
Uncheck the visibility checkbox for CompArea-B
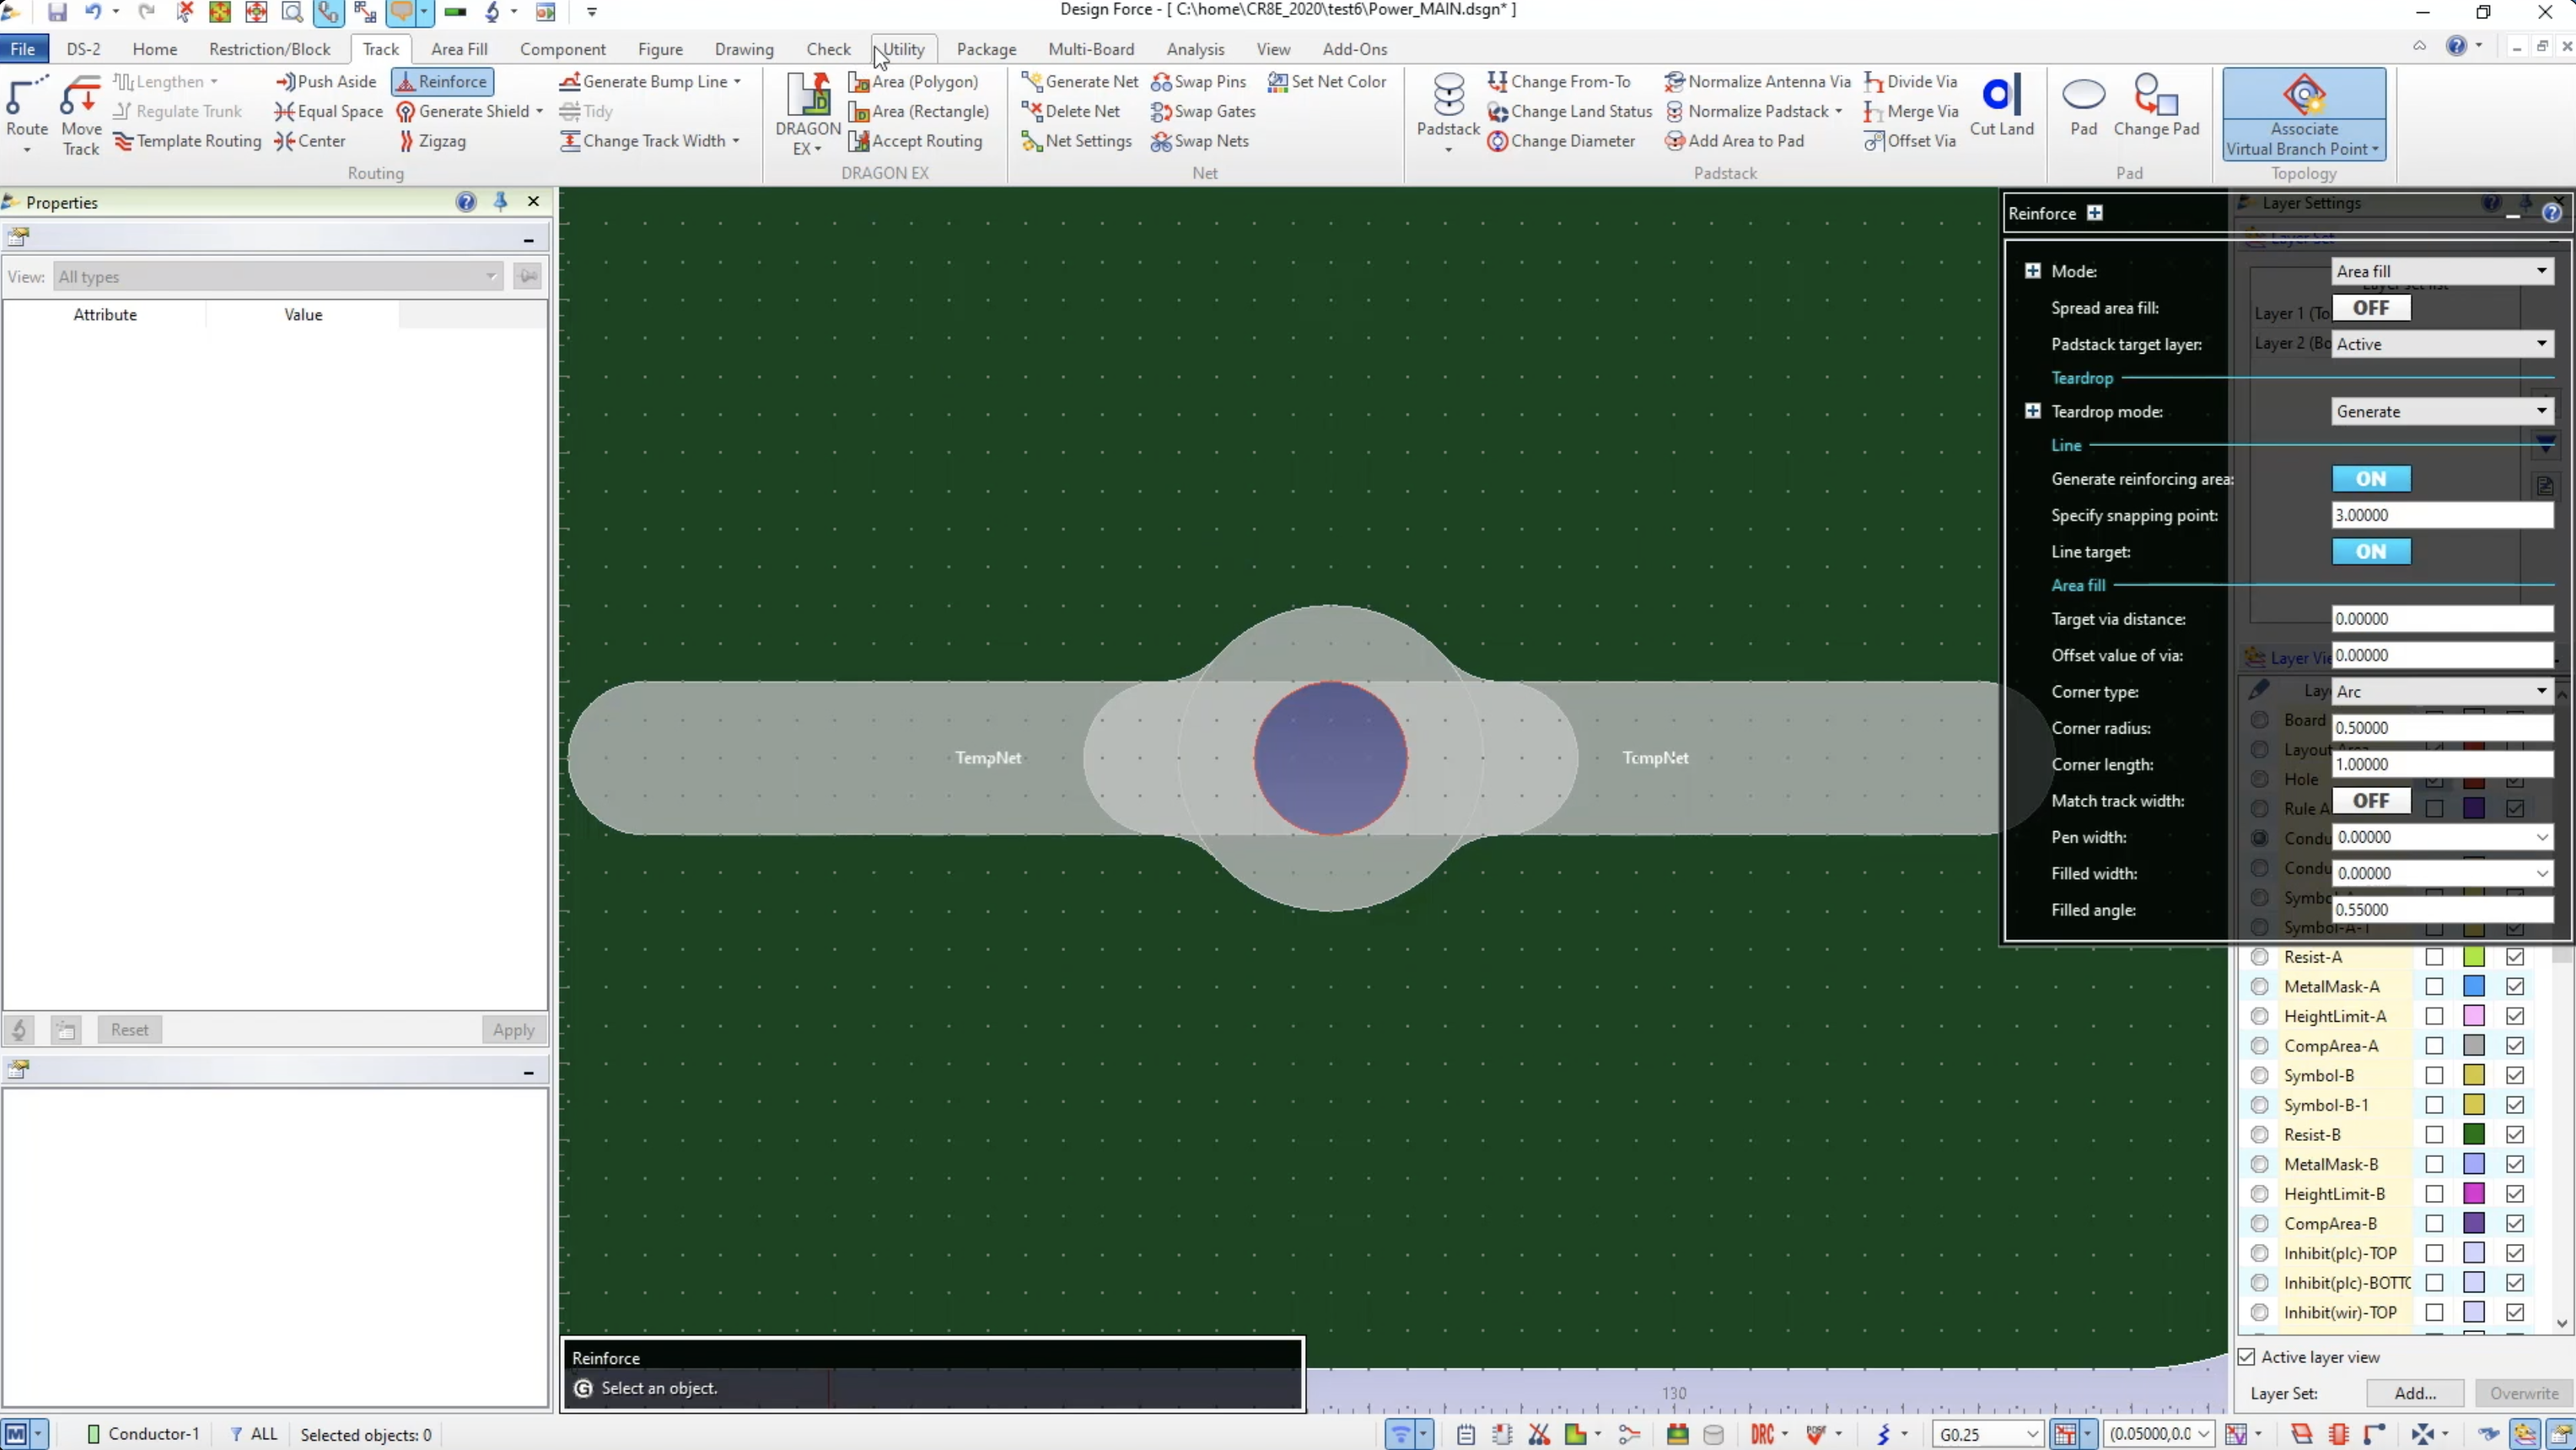[2515, 1224]
